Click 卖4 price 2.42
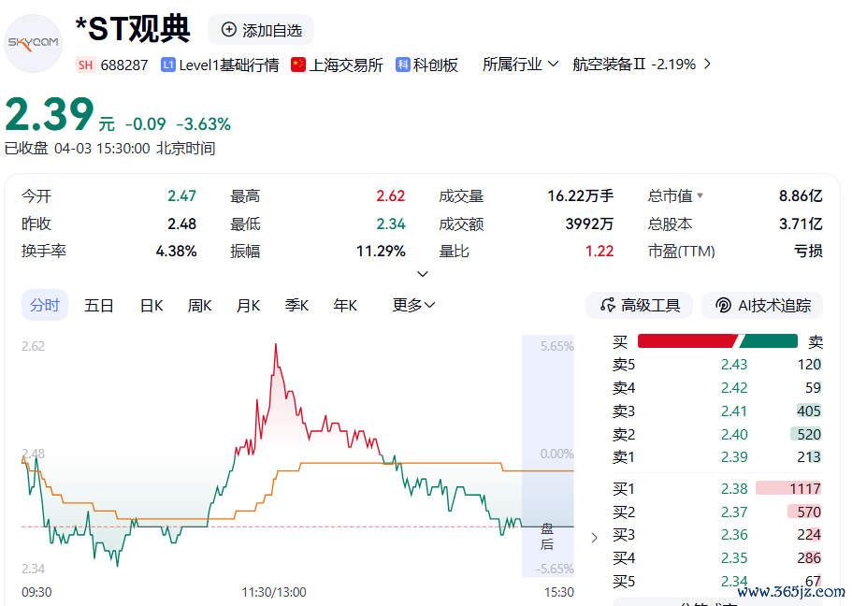The image size is (852, 606). click(x=734, y=387)
